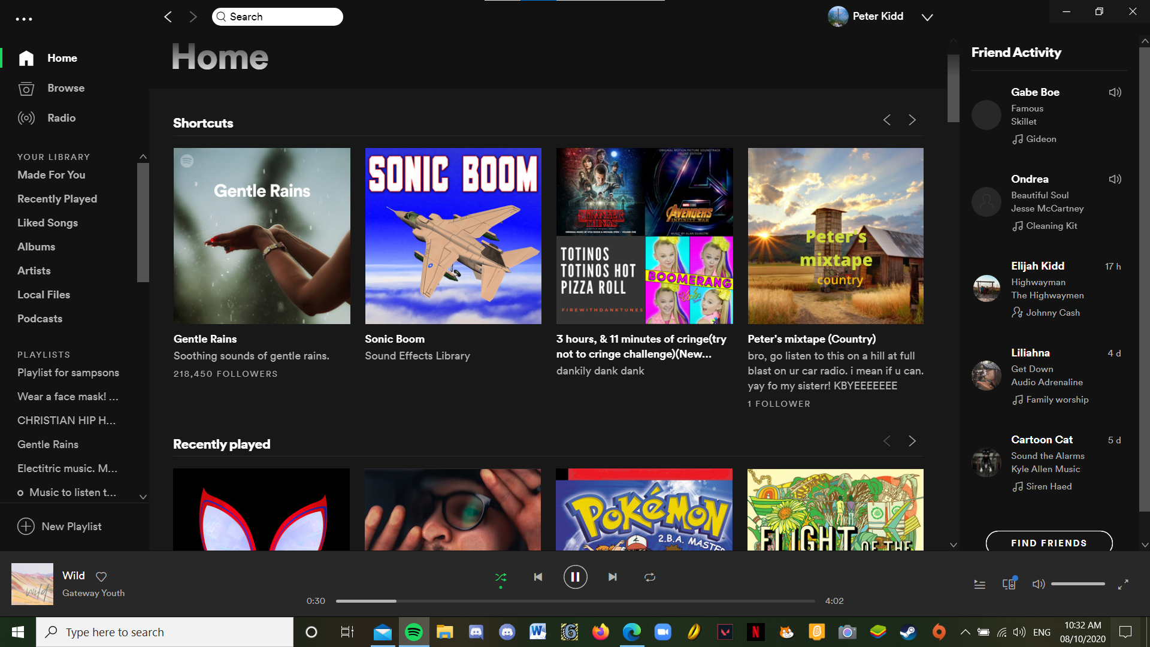Click the speaker icon next to Ondrea
1150x647 pixels.
click(1115, 179)
